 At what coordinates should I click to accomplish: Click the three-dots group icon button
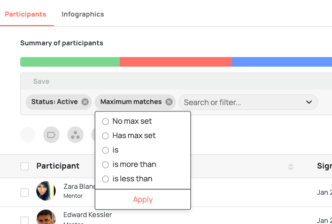coord(75,134)
